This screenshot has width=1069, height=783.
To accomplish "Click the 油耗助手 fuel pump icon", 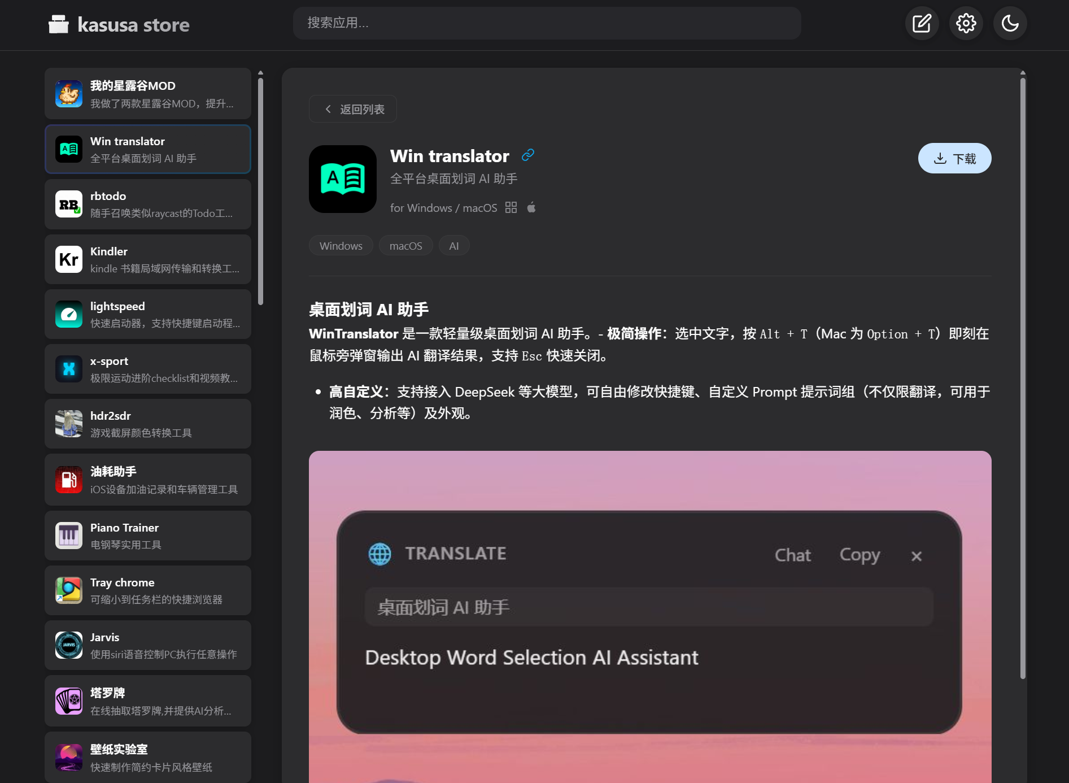I will (69, 480).
